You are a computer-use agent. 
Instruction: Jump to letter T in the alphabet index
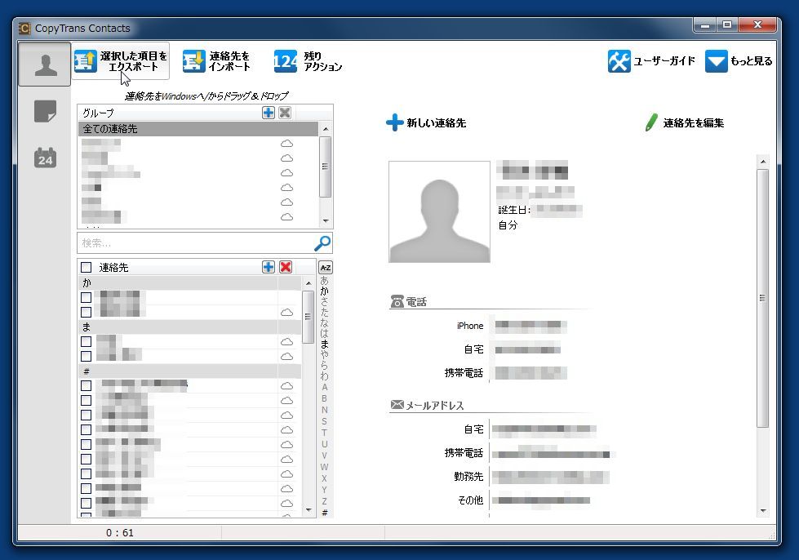(x=325, y=433)
